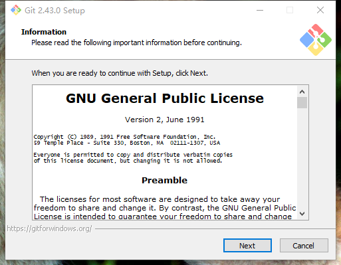The width and height of the screenshot is (341, 265).
Task: Cancel the Git setup
Action: tap(304, 245)
